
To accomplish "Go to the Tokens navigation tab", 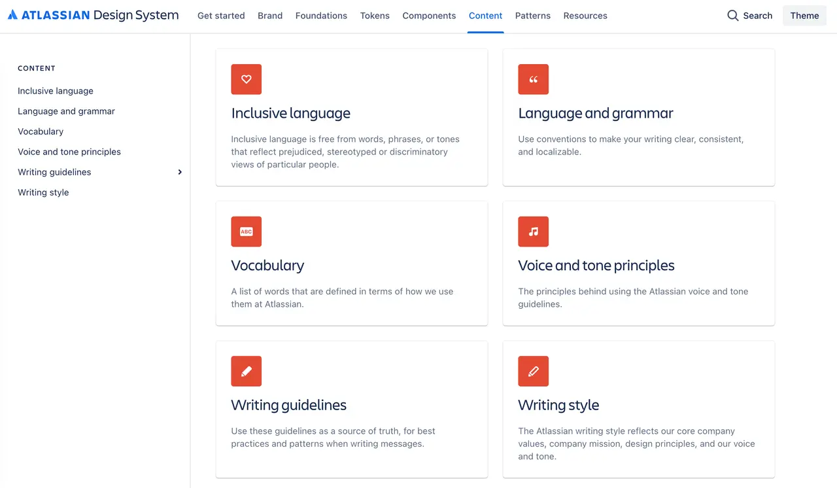I will (375, 16).
